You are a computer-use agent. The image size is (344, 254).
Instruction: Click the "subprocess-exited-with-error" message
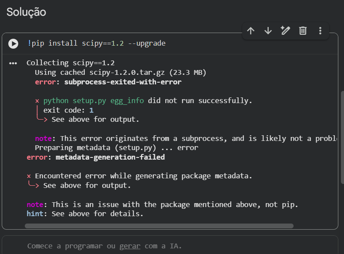123,82
